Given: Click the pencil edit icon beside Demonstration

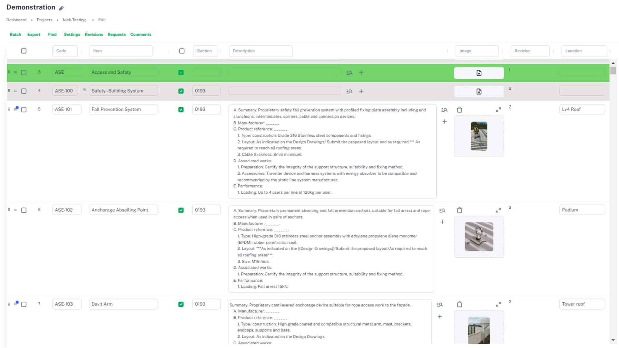Looking at the screenshot, I should [x=61, y=8].
